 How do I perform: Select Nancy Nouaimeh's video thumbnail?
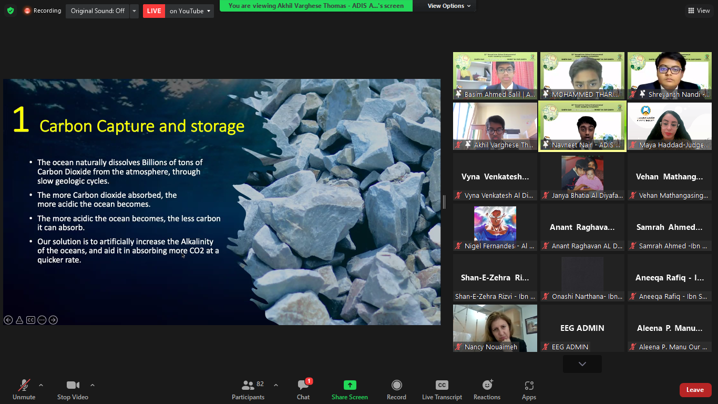click(x=495, y=328)
